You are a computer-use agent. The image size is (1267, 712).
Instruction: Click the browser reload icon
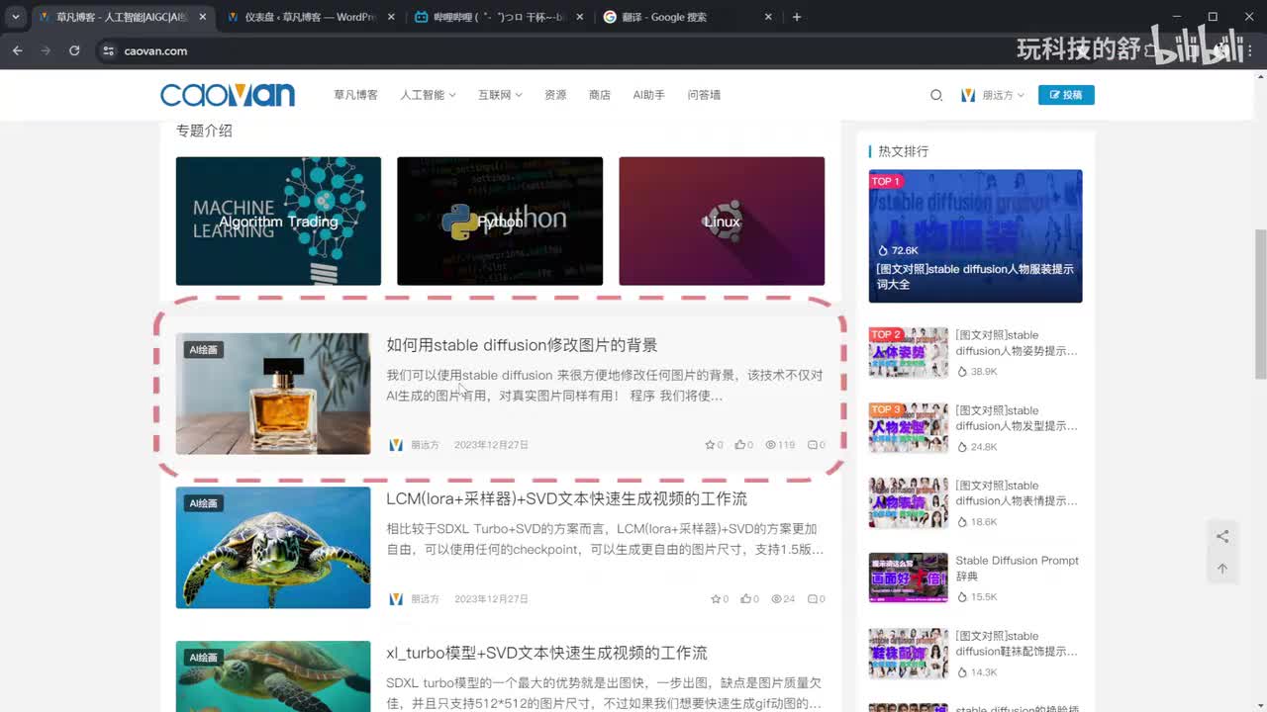(x=74, y=50)
